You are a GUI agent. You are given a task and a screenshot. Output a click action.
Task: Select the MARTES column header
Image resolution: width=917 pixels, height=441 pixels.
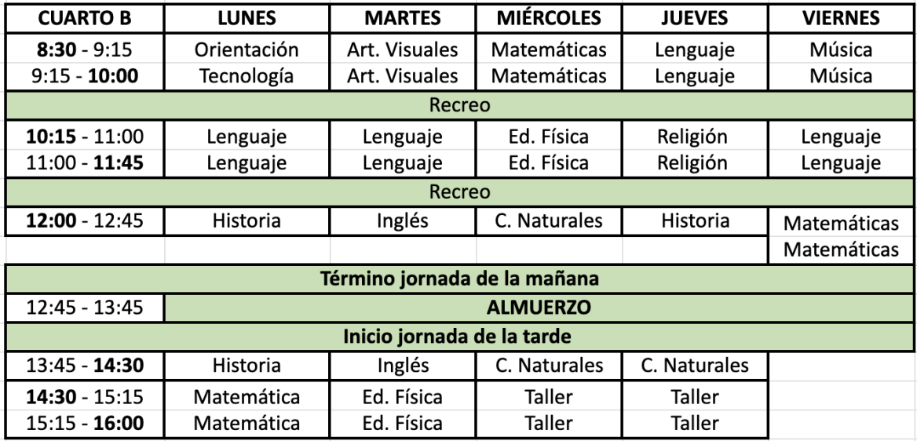[x=403, y=19]
